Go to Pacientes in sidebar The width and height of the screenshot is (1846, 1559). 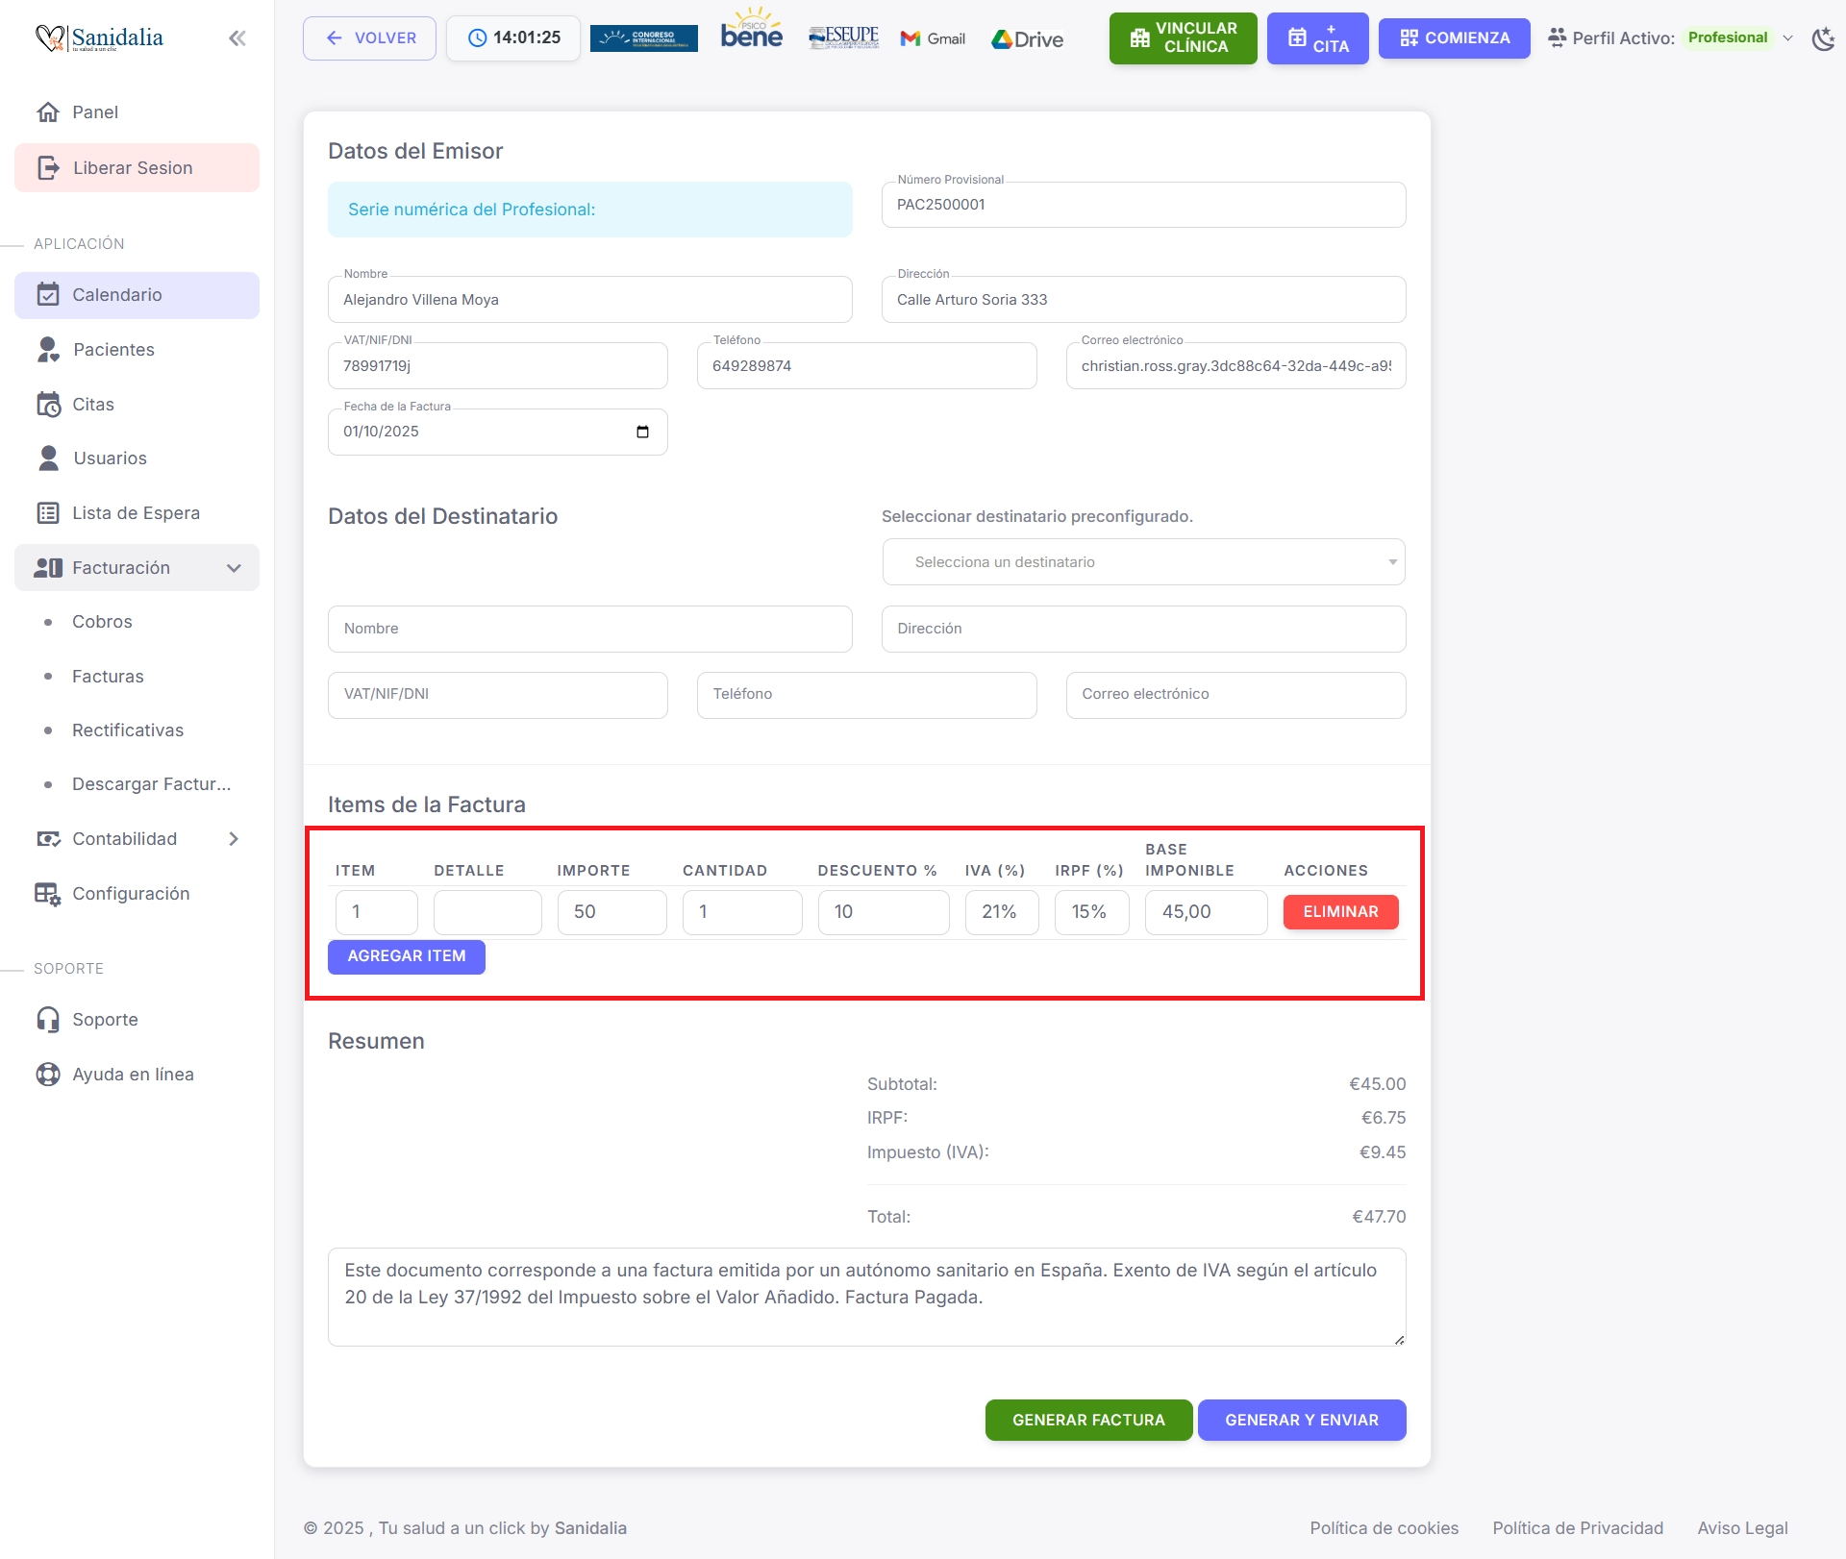113,350
